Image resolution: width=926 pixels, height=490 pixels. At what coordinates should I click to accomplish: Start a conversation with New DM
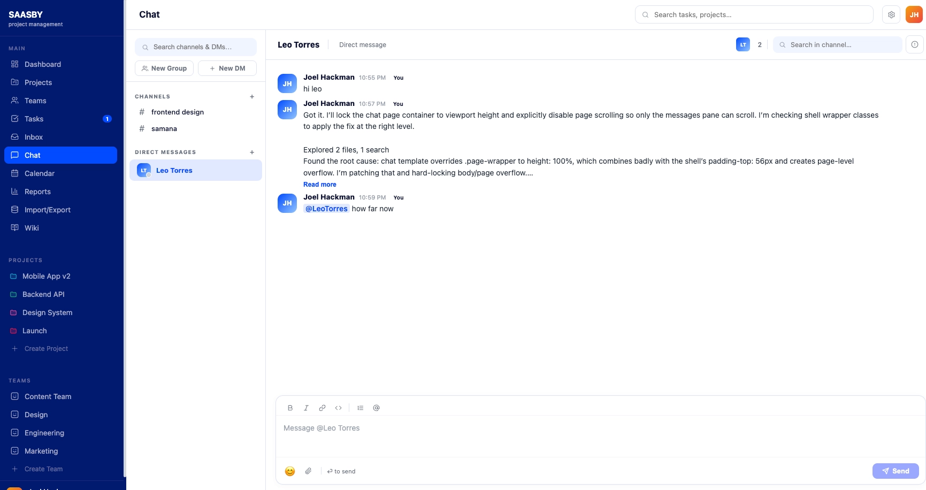point(227,68)
